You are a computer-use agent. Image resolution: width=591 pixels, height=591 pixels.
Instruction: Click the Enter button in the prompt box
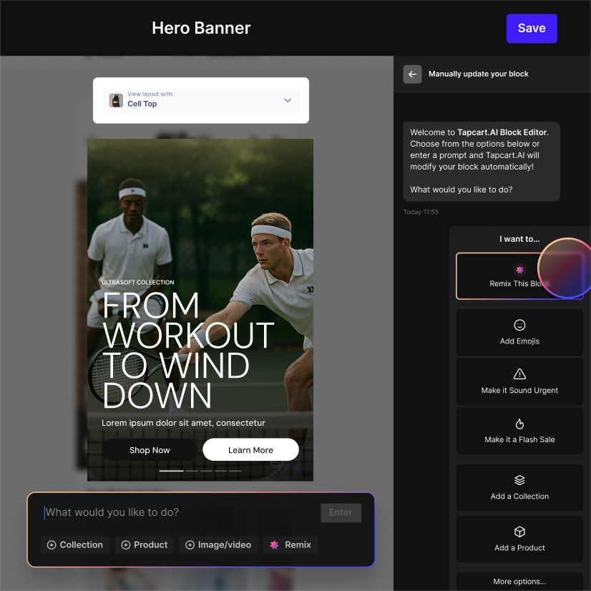(341, 512)
